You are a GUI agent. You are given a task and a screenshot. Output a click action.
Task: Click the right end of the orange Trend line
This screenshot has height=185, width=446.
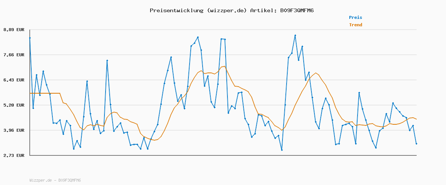pos(416,119)
